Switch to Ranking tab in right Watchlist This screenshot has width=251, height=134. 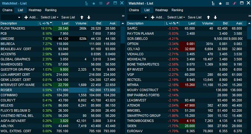pos(177,10)
